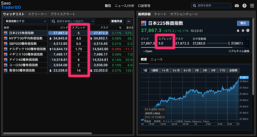Switch to the 取引 top menu

108,6
